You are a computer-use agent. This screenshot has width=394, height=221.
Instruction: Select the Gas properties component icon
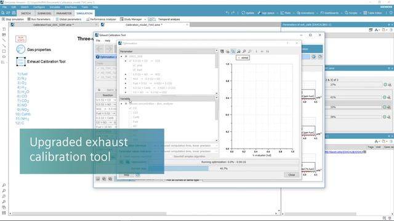point(20,49)
